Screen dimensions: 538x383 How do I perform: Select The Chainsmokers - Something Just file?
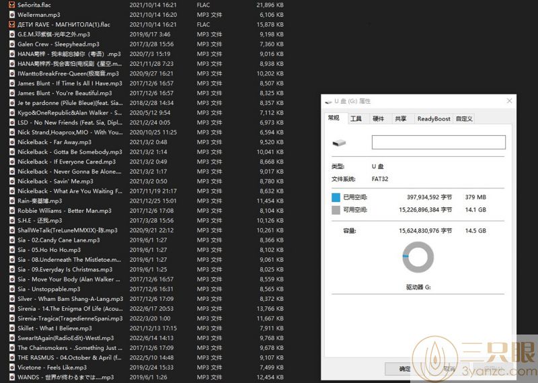(70, 347)
